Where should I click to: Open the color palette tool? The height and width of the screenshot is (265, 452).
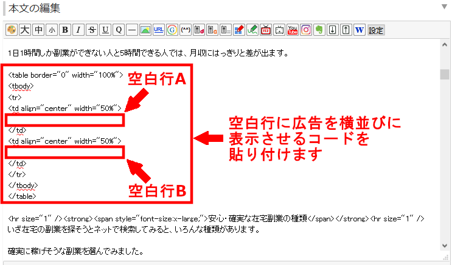click(12, 30)
